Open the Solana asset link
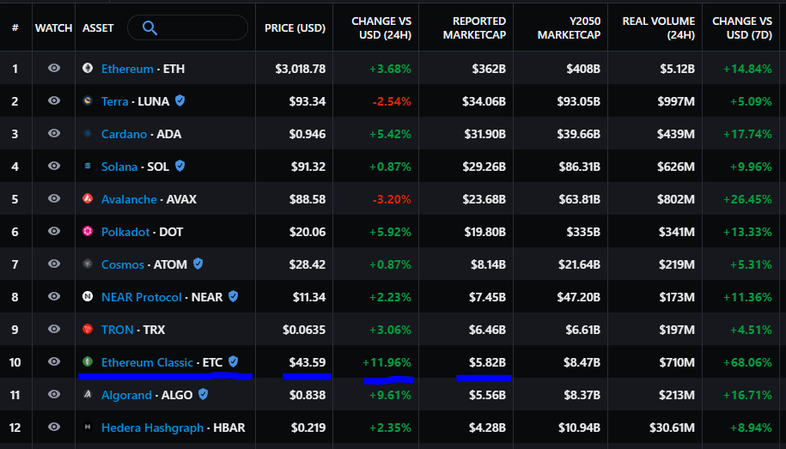 click(119, 167)
